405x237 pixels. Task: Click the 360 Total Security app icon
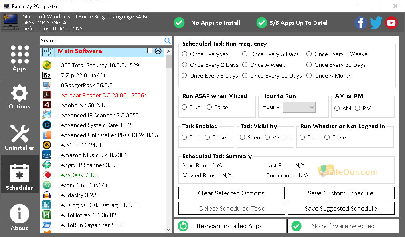coord(47,65)
